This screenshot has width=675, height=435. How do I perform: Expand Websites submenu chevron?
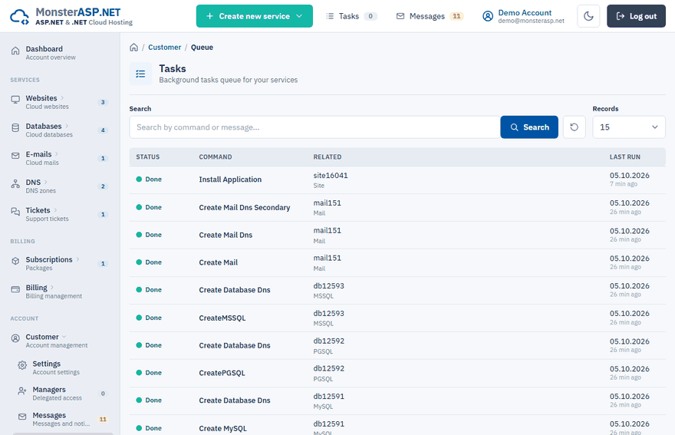coord(62,98)
